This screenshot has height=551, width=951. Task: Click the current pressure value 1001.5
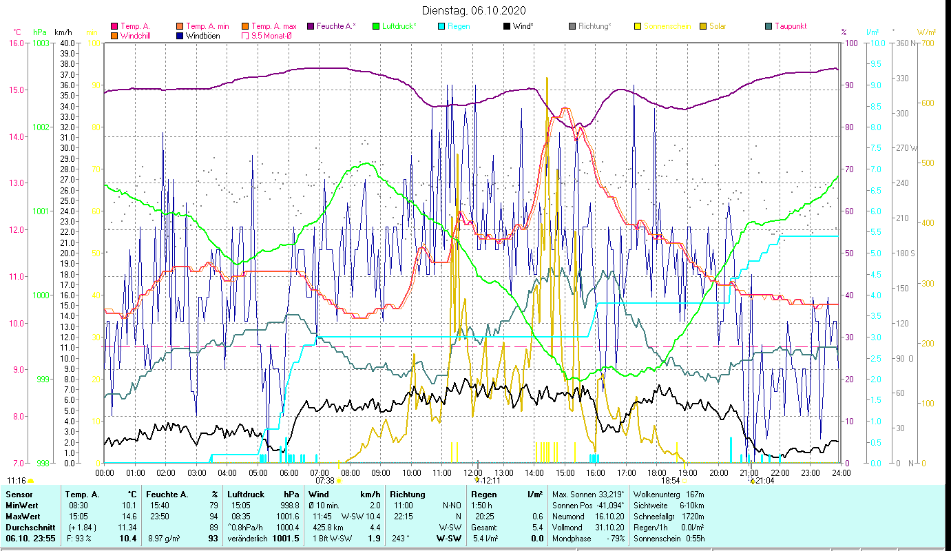click(286, 539)
